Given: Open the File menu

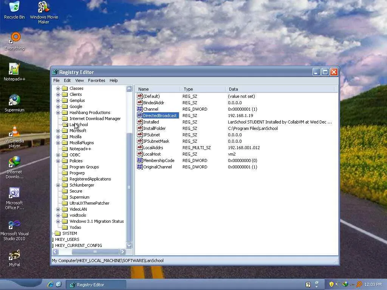Looking at the screenshot, I should [56, 80].
